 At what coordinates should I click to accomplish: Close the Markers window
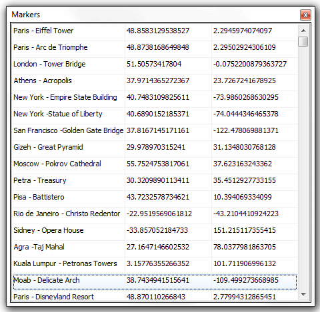[x=305, y=15]
